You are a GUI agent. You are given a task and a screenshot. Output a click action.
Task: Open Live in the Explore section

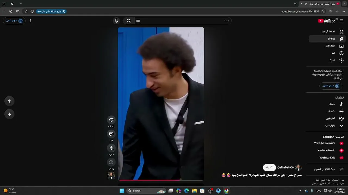point(327,111)
